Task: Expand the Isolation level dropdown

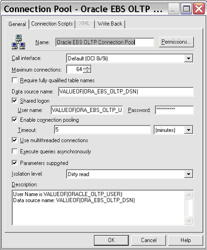Action: pyautogui.click(x=189, y=174)
